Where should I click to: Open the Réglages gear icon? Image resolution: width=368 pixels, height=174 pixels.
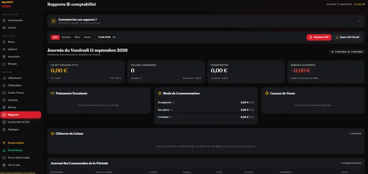(4, 129)
